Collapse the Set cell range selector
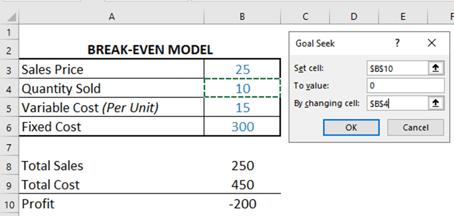This screenshot has height=216, width=454. pyautogui.click(x=436, y=68)
